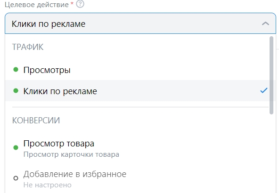Click the ТРАФИК group header
The image size is (279, 193).
(28, 47)
